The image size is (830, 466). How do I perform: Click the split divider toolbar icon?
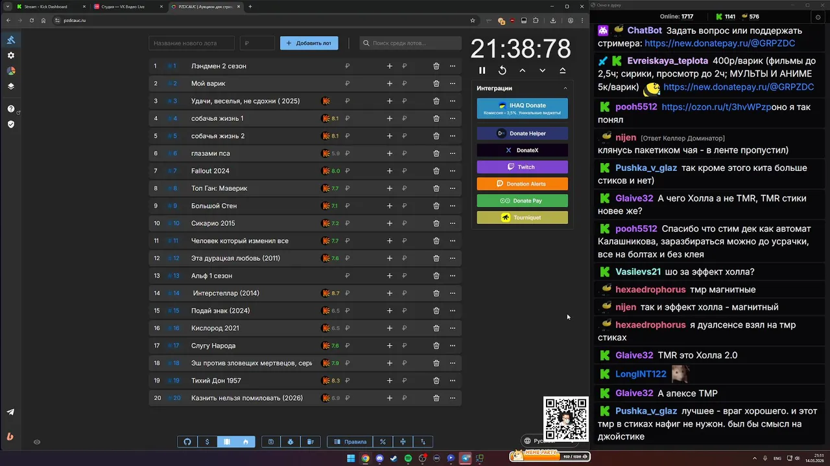403,442
